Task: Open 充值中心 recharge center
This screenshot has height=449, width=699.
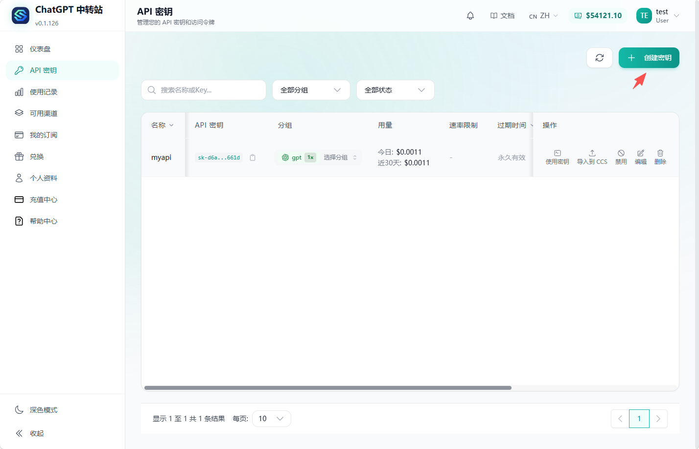Action: coord(62,200)
